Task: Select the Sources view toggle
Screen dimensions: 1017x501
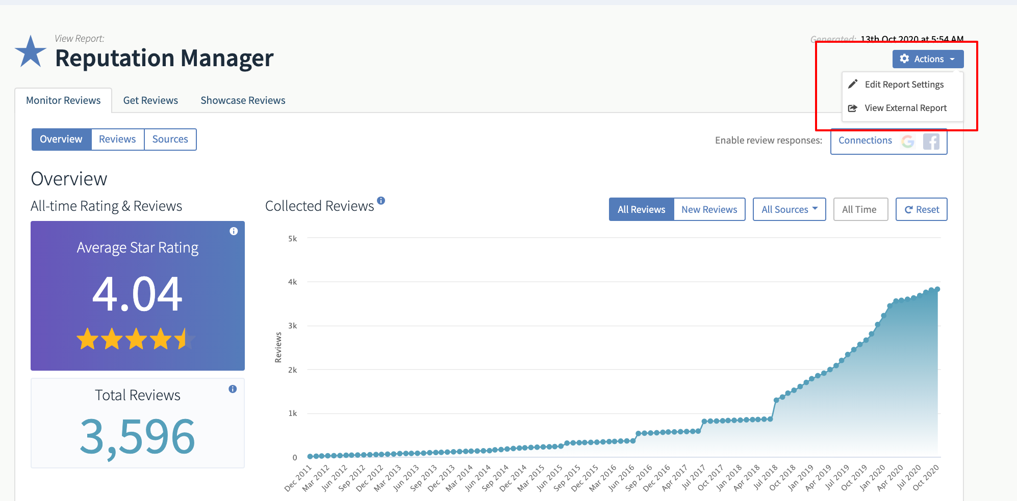Action: click(x=170, y=139)
